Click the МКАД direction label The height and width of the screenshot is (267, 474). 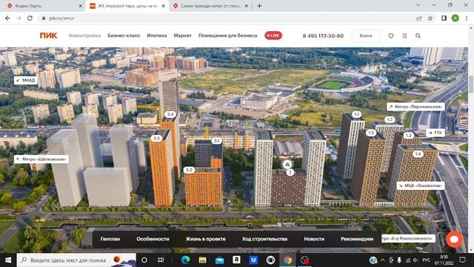click(x=26, y=80)
